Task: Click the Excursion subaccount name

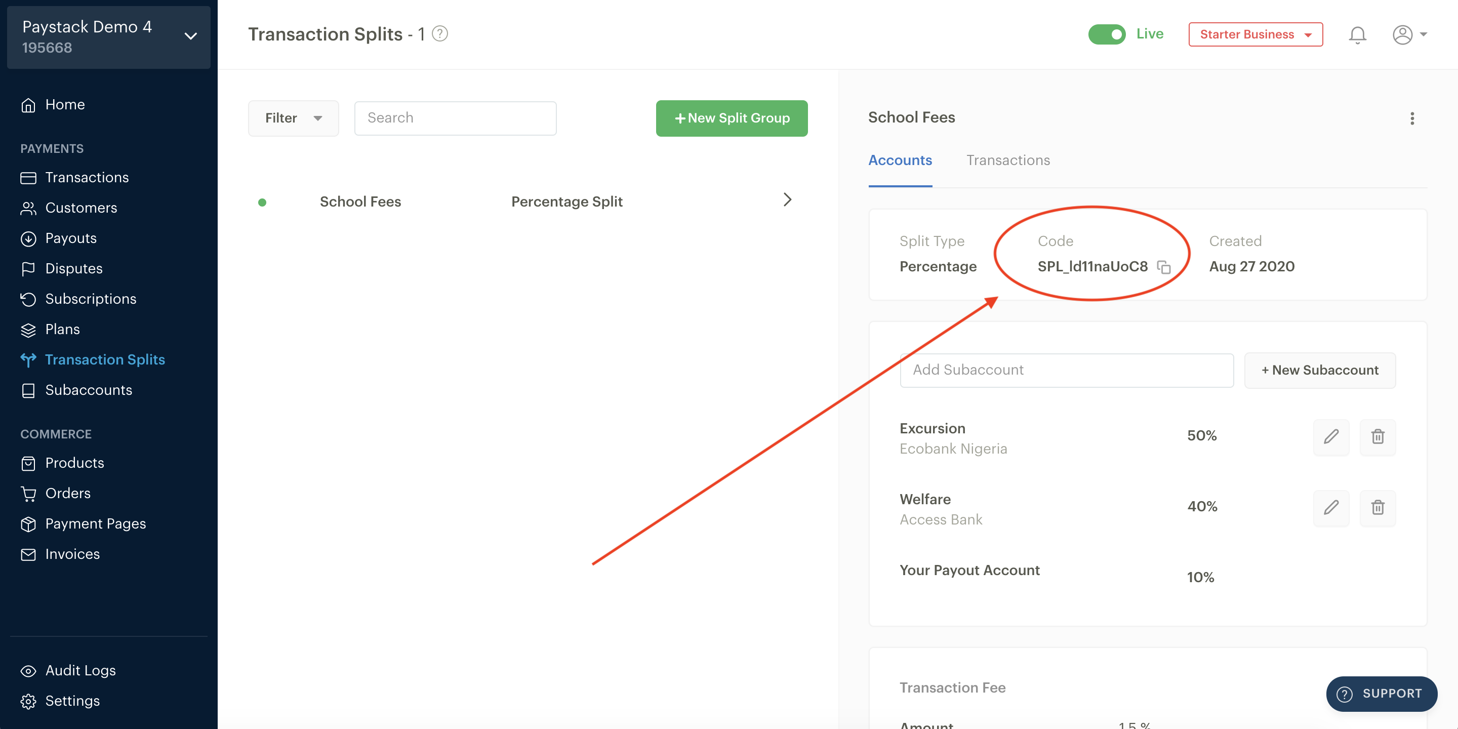Action: tap(932, 429)
